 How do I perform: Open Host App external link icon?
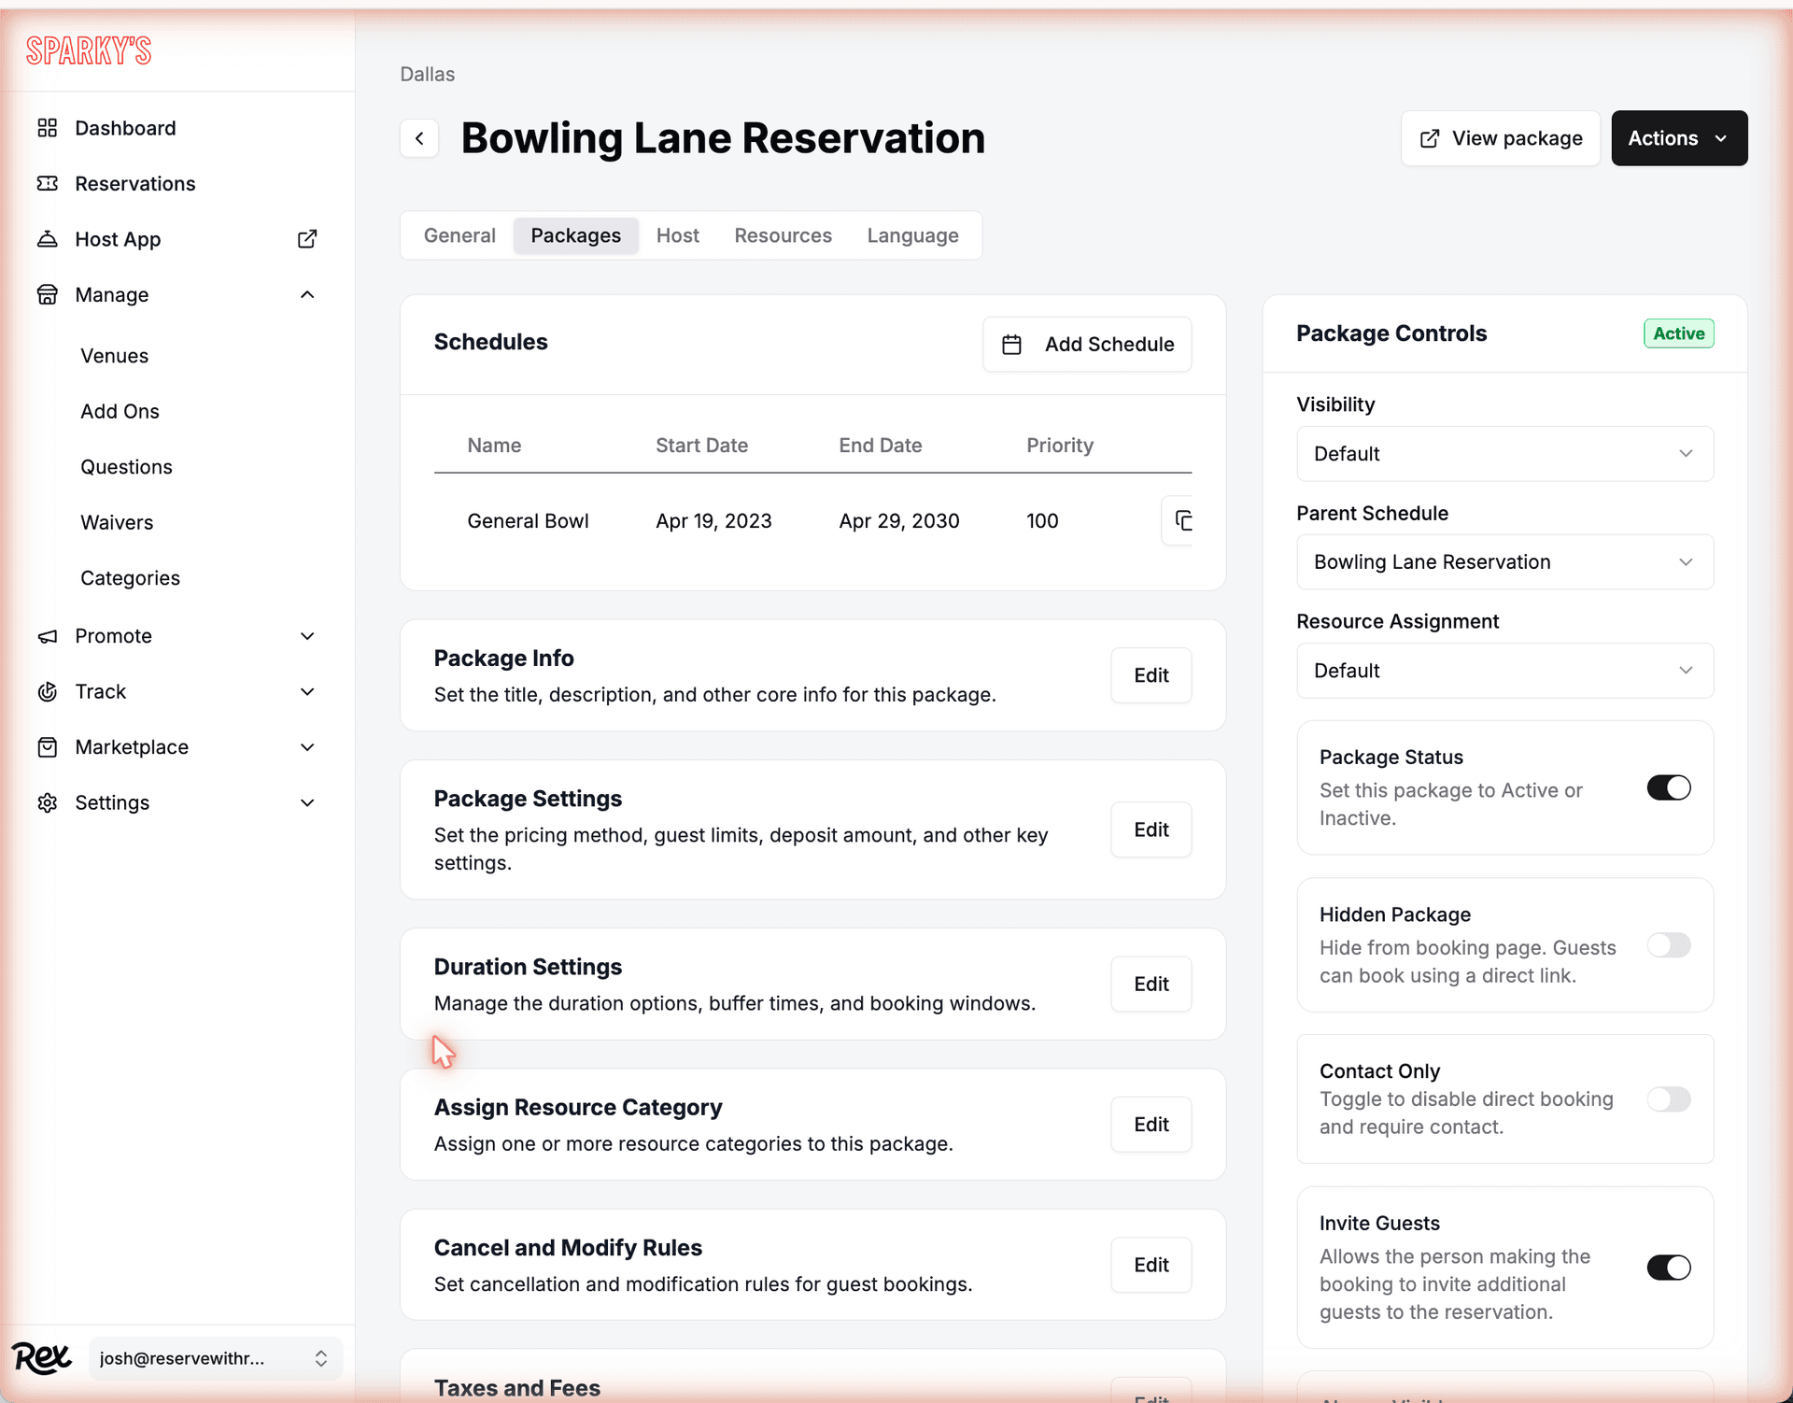tap(307, 239)
